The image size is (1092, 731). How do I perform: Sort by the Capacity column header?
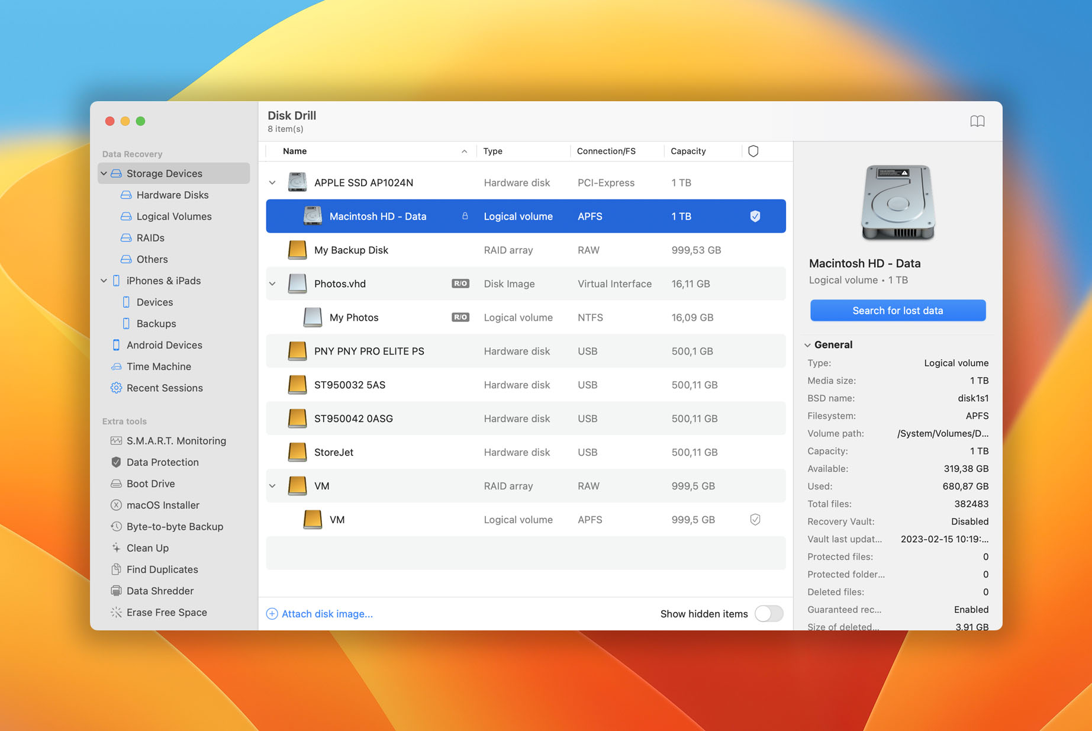[688, 151]
